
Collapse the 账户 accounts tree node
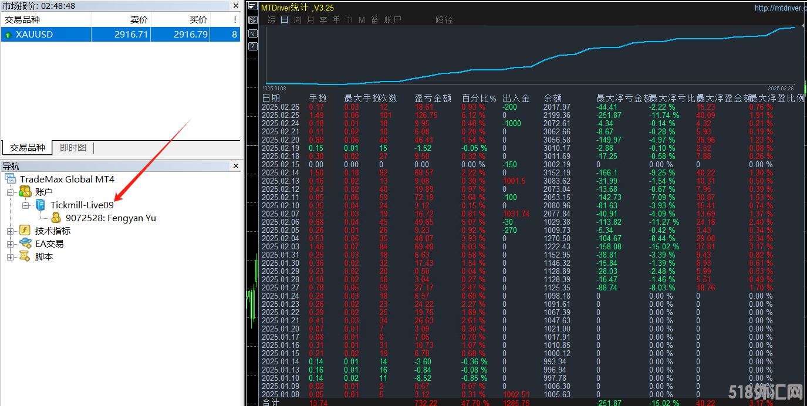click(10, 192)
